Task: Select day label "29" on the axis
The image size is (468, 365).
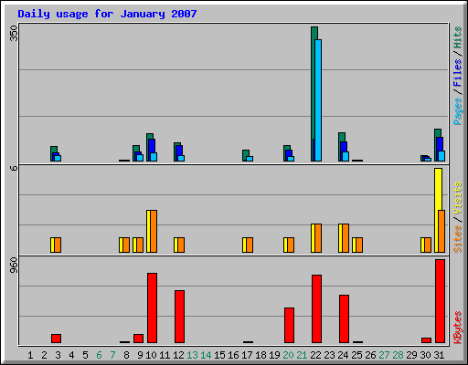Action: point(411,355)
